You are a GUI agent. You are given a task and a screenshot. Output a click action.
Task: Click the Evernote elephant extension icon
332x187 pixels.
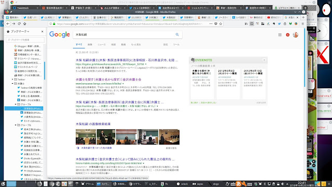(x=274, y=24)
